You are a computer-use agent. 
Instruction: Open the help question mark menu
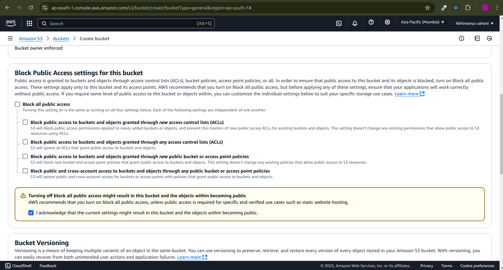pyautogui.click(x=371, y=22)
